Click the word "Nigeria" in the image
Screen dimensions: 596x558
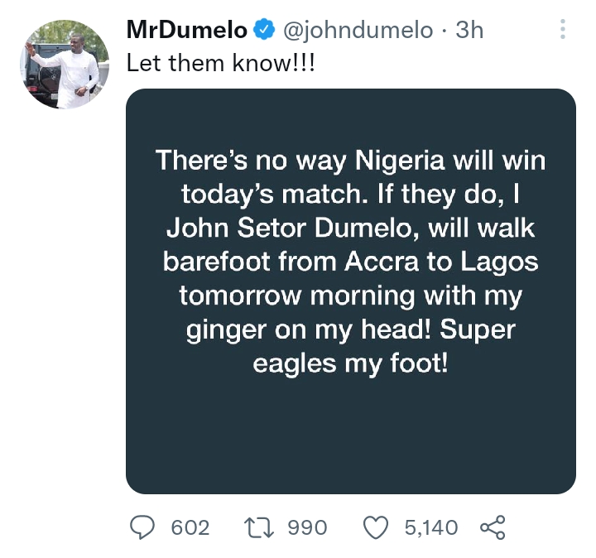pos(388,160)
